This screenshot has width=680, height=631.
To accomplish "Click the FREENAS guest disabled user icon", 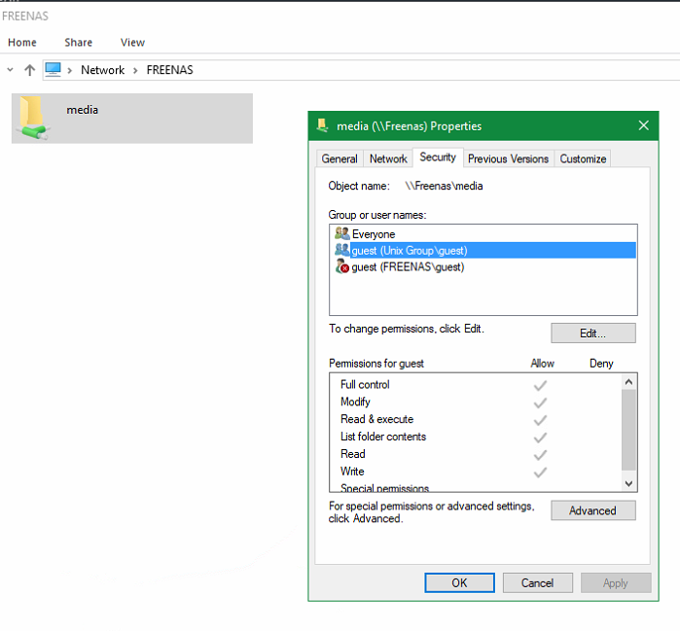I will click(341, 266).
